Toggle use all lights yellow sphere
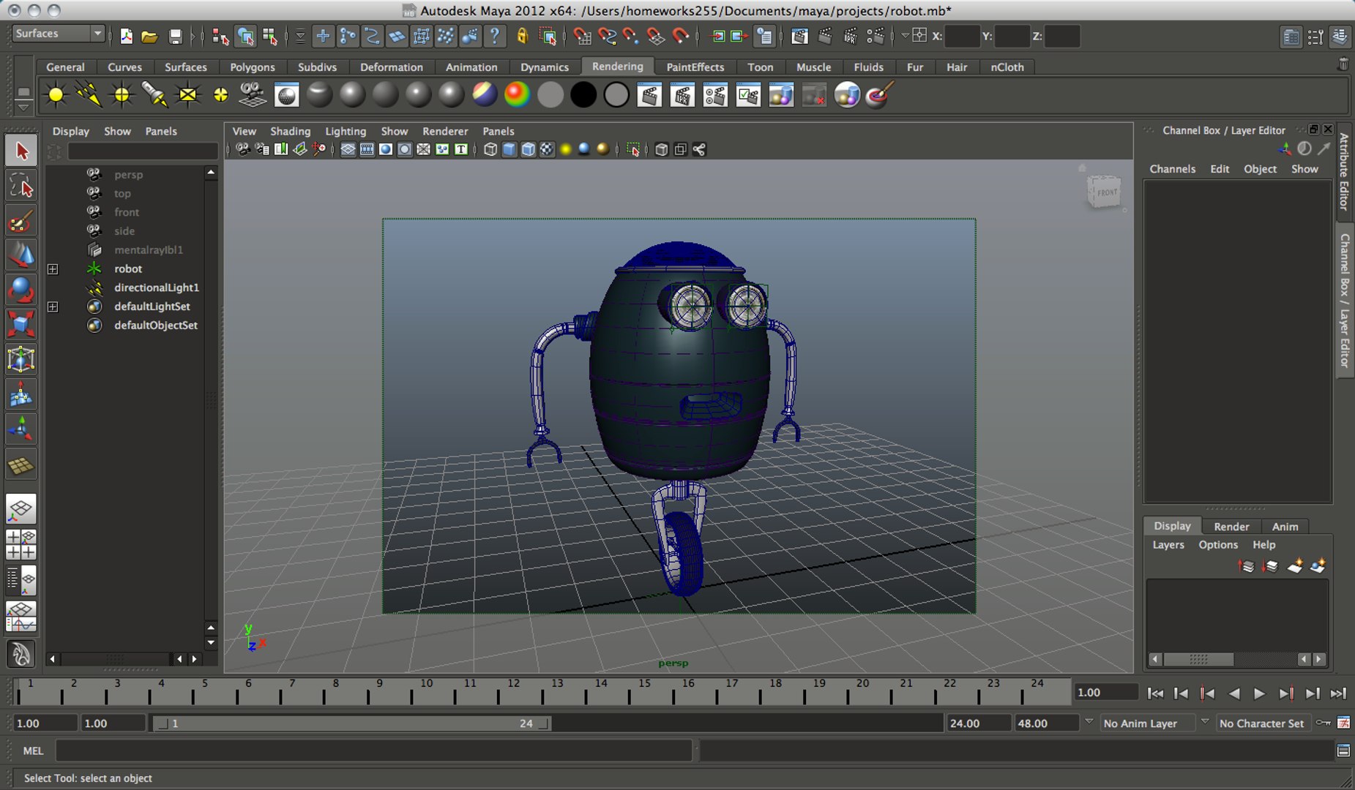The height and width of the screenshot is (790, 1355). tap(566, 149)
